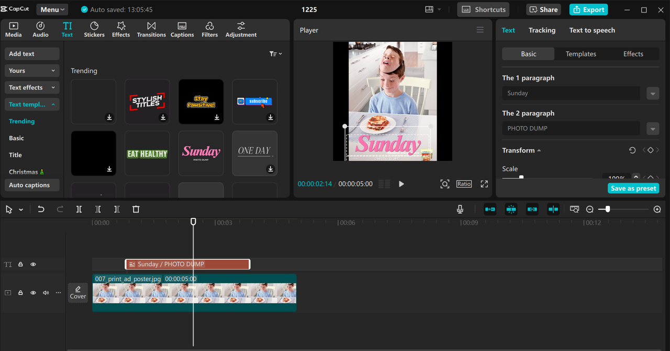Select the Sunday / PHOTO DUMP text clip
The height and width of the screenshot is (351, 670).
[187, 265]
